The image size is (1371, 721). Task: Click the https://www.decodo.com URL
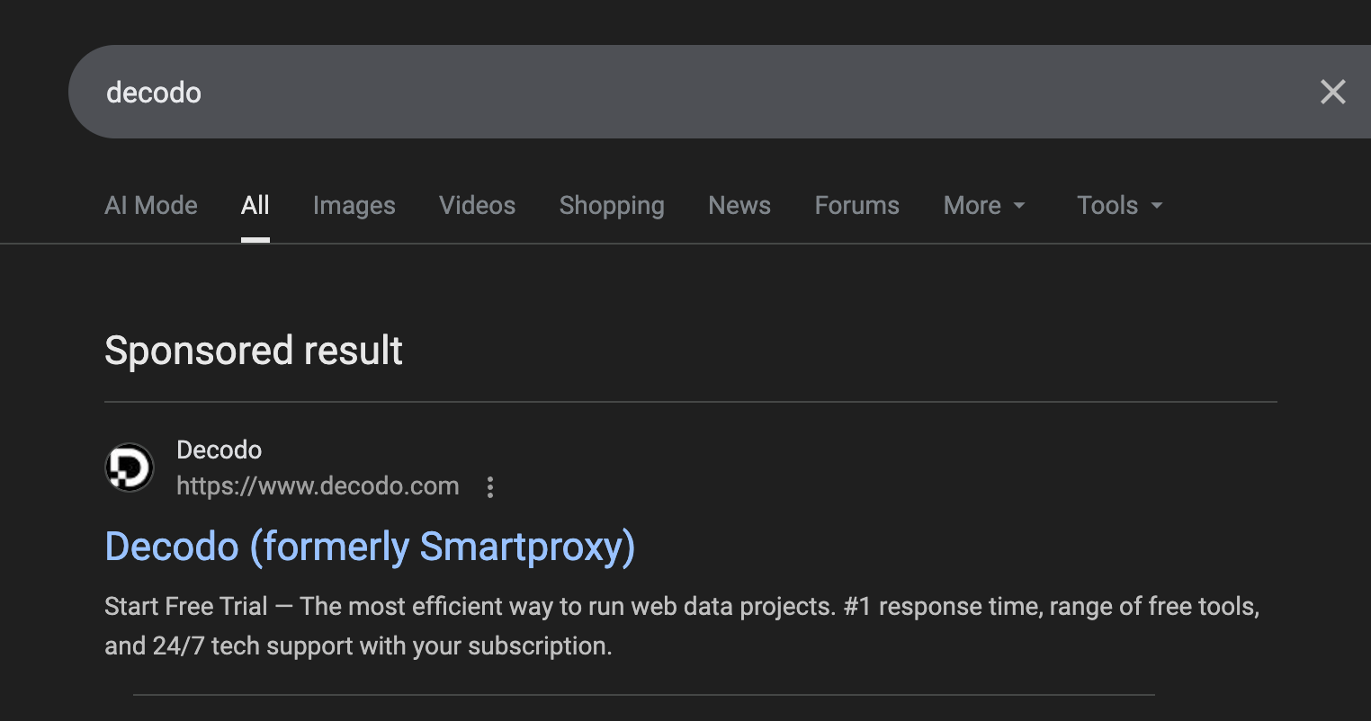pyautogui.click(x=318, y=486)
